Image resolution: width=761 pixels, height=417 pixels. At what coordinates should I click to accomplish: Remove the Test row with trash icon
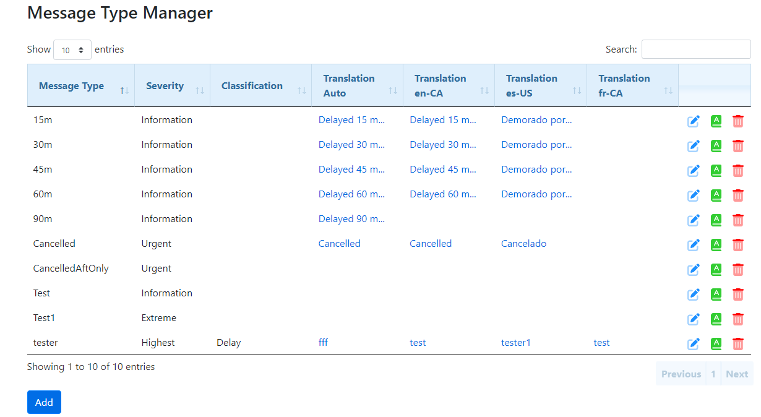tap(737, 294)
